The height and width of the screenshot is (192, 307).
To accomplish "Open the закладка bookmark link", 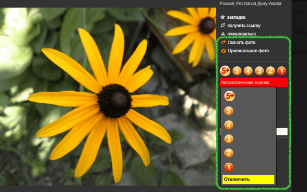I will [x=236, y=17].
